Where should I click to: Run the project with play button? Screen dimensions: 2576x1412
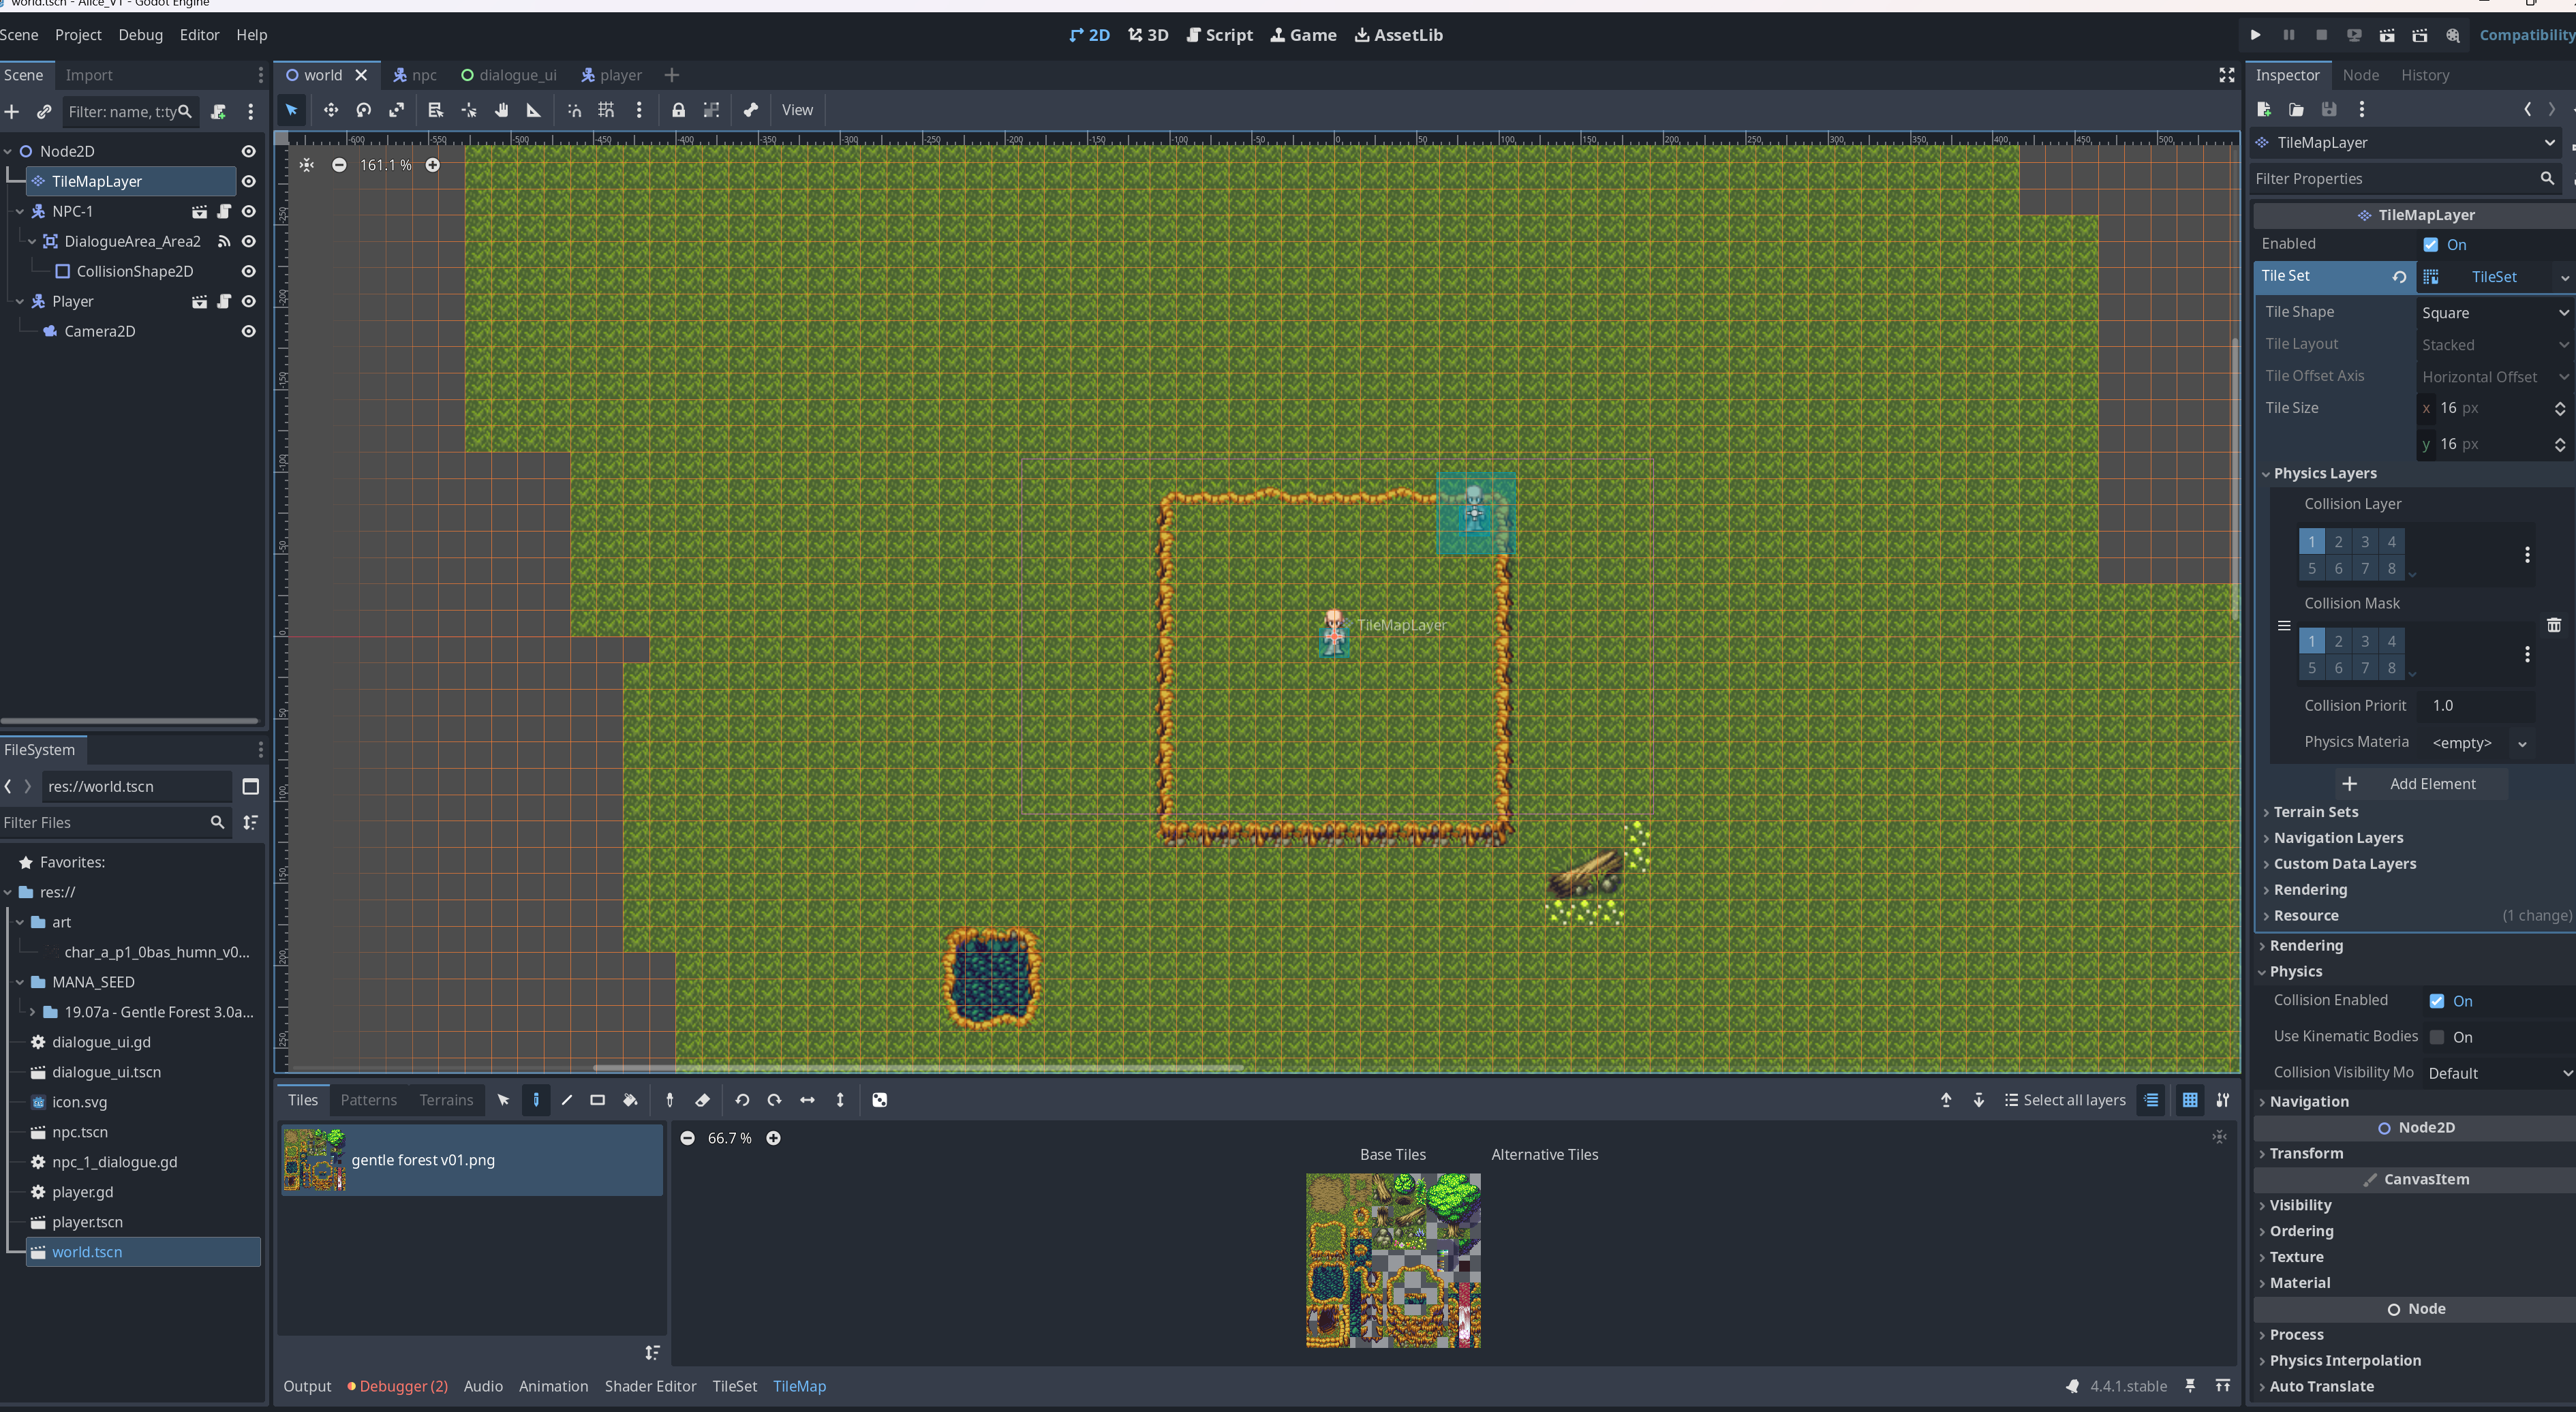pos(2255,35)
